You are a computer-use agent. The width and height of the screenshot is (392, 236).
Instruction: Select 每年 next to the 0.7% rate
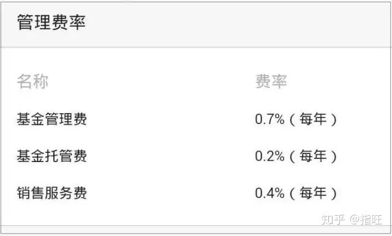point(313,119)
